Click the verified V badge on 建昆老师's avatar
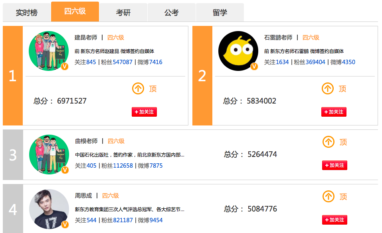The height and width of the screenshot is (233, 382). pos(65,67)
